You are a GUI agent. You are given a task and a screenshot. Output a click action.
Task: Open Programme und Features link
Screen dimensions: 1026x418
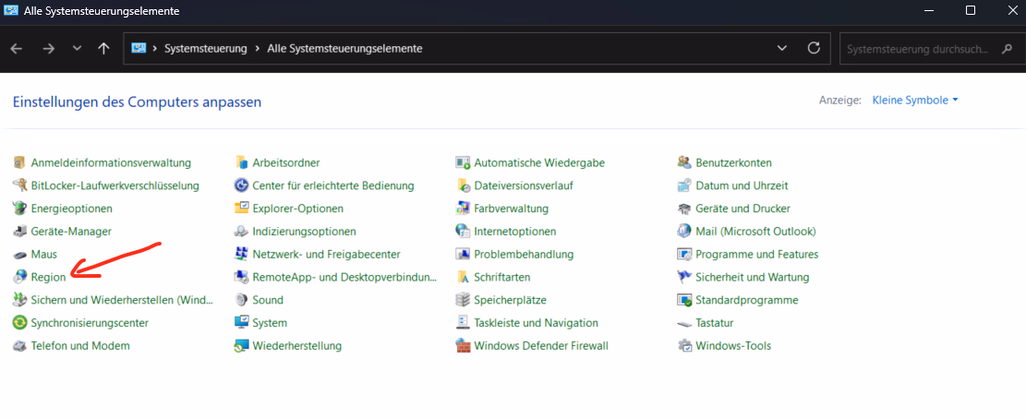[757, 254]
